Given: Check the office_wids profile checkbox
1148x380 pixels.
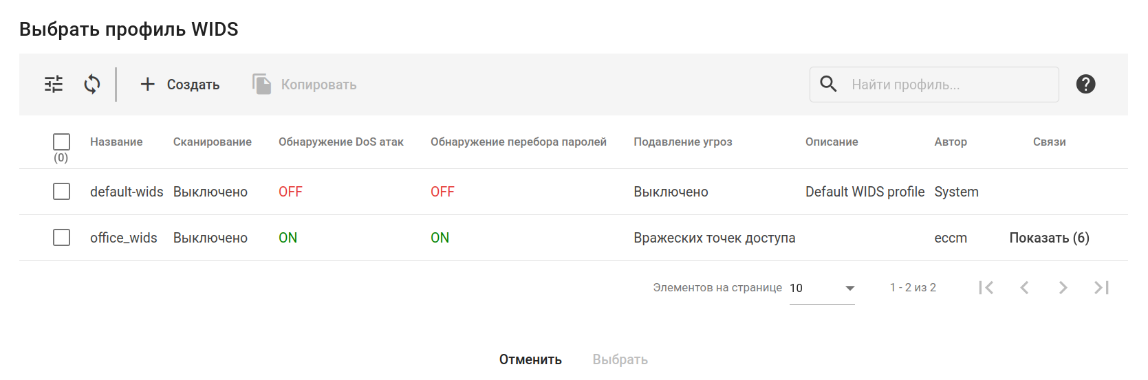Looking at the screenshot, I should coord(62,238).
